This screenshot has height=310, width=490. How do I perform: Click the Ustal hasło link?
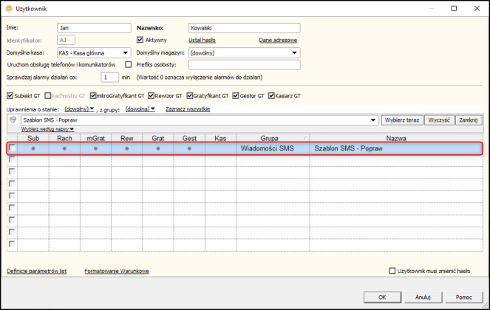tap(203, 41)
